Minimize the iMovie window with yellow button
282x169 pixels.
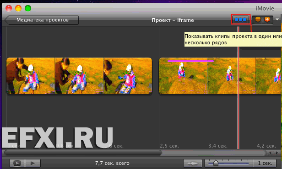(18, 8)
